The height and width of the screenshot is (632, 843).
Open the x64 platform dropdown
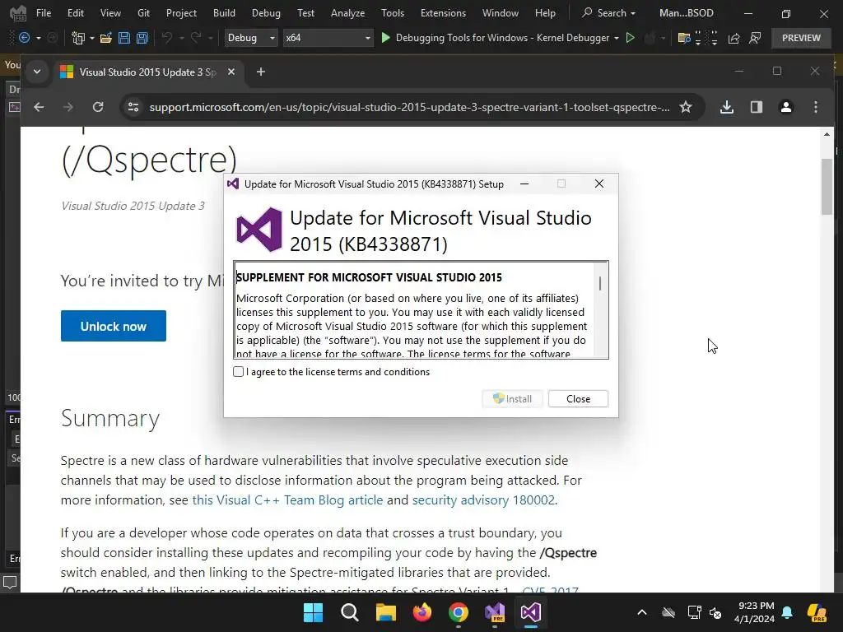tap(328, 38)
